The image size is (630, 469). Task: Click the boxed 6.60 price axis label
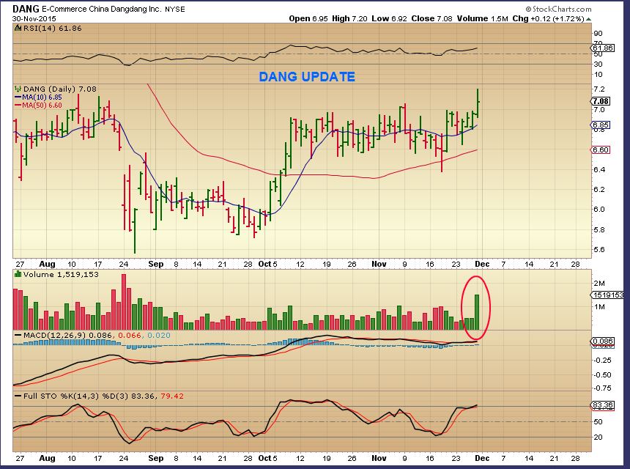tap(601, 150)
